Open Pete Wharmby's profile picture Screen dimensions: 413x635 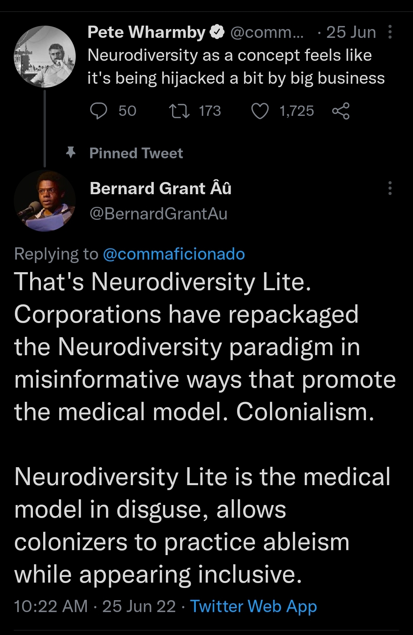coord(45,57)
